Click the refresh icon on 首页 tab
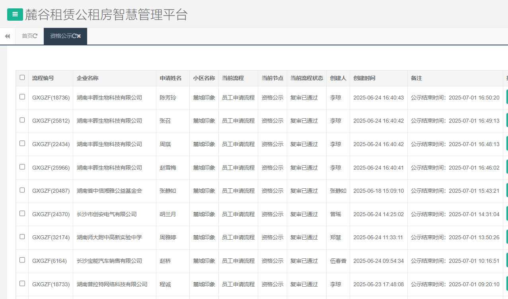Screen dimensions: 508x299 click(36, 36)
